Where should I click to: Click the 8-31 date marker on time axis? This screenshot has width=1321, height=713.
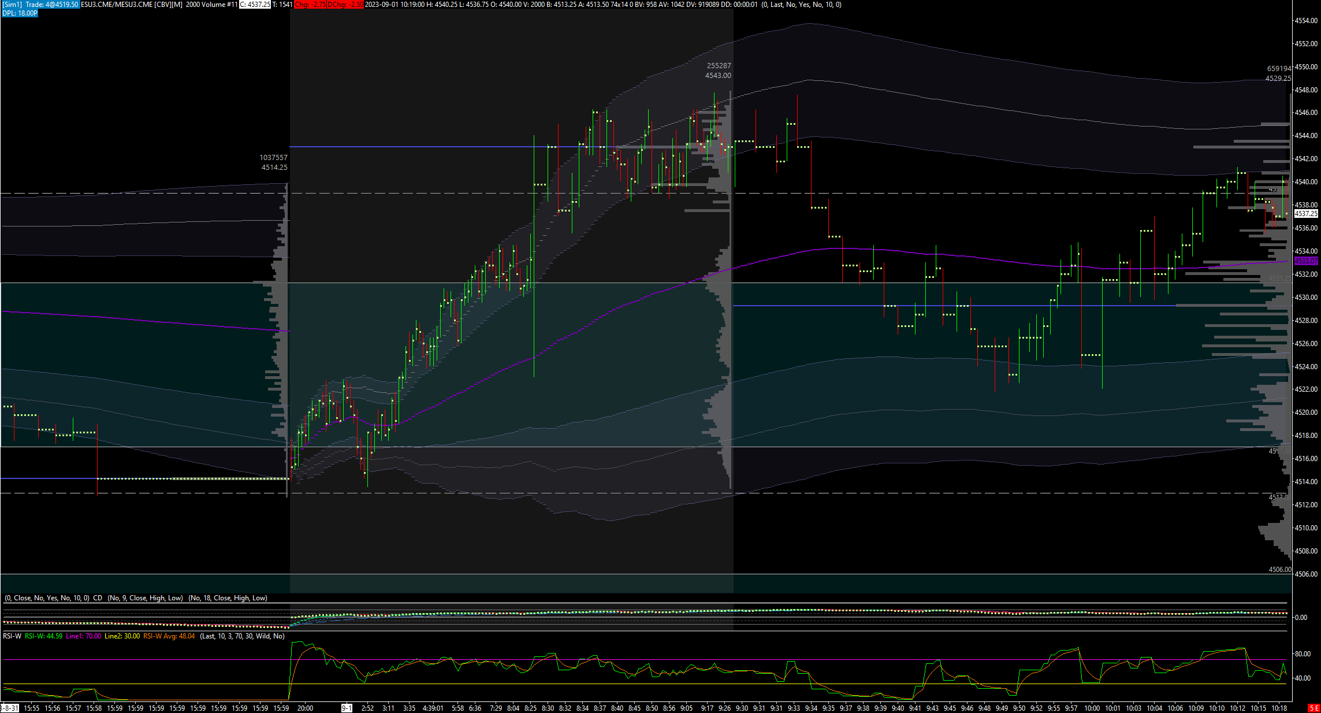tap(9, 708)
